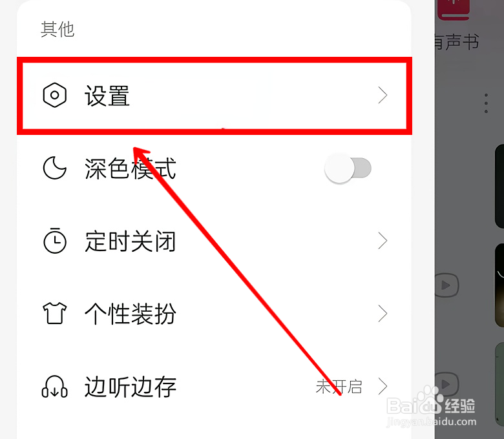This screenshot has width=504, height=439.
Task: Click the lower dimmed play button
Action: [x=446, y=383]
